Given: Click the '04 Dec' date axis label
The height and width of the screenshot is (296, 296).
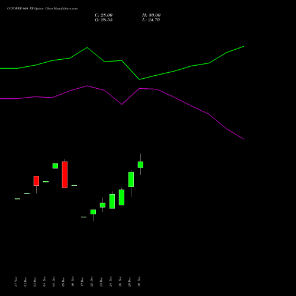Looking at the screenshot, I should [44, 282].
